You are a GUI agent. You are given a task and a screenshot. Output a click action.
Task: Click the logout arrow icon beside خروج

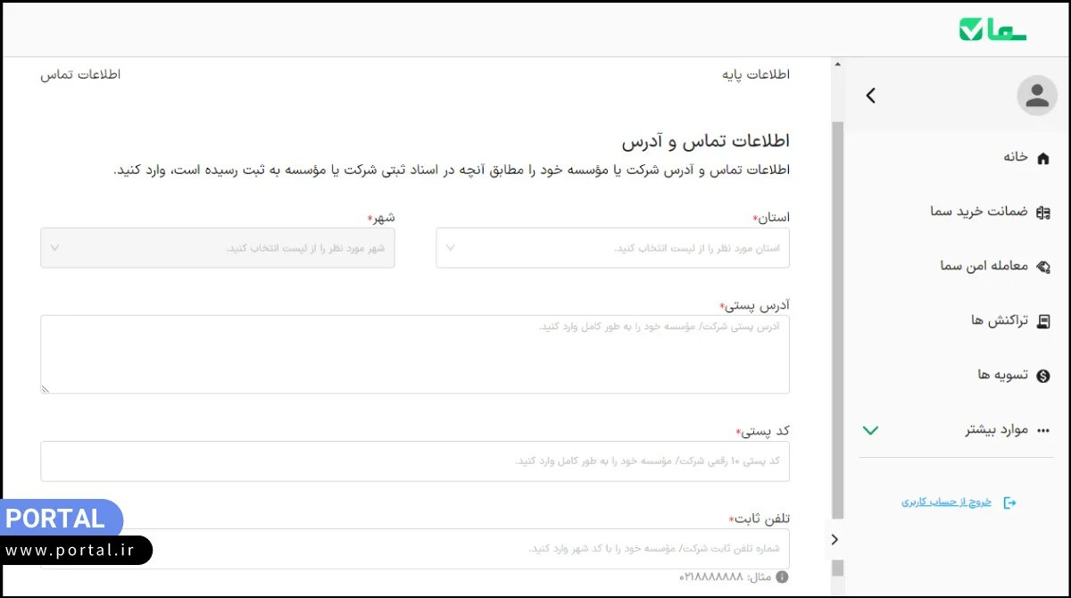point(1011,502)
